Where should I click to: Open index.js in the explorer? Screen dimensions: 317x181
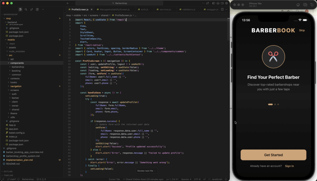(x=13, y=137)
